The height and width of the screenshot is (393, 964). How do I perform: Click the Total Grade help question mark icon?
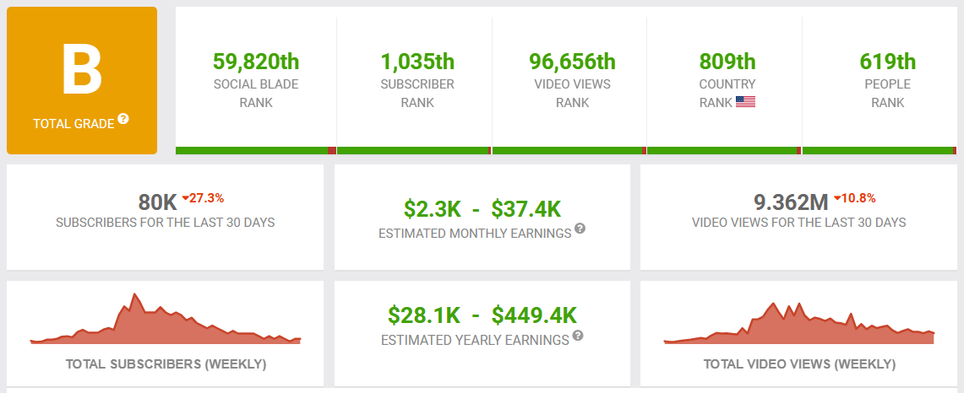click(x=123, y=119)
